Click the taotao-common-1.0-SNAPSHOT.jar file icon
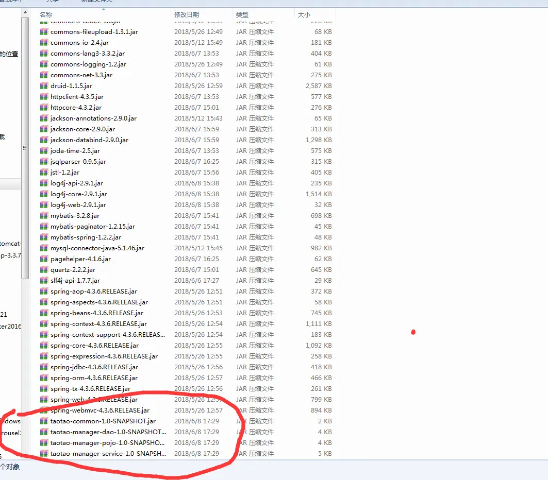The width and height of the screenshot is (548, 480). pyautogui.click(x=44, y=421)
